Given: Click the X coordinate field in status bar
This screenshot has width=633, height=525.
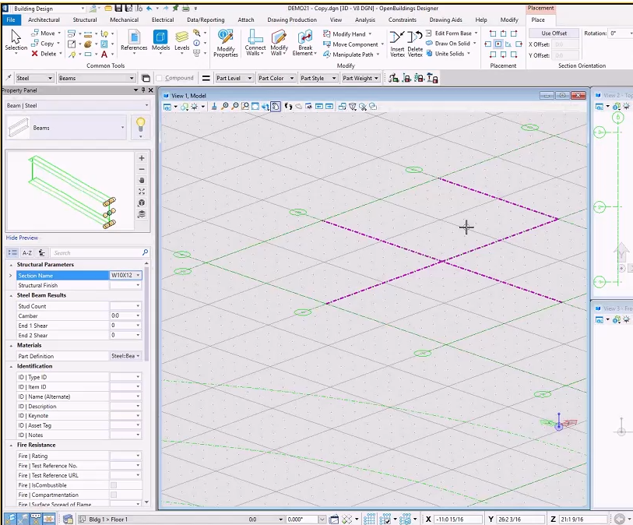Looking at the screenshot, I should tap(458, 520).
